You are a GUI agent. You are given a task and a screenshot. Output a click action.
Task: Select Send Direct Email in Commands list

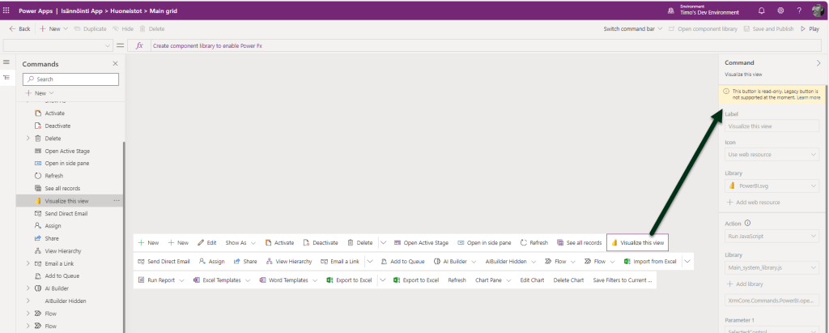tap(66, 213)
